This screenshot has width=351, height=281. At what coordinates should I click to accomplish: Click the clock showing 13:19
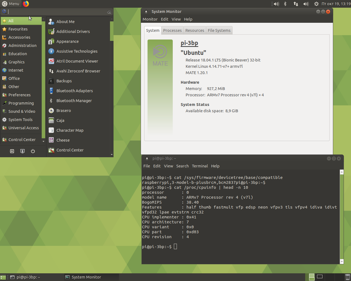(x=336, y=4)
